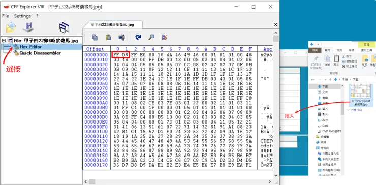Image resolution: width=376 pixels, height=185 pixels.
Task: Open 控制台 in Explorer navigation pane
Action: coord(325,148)
